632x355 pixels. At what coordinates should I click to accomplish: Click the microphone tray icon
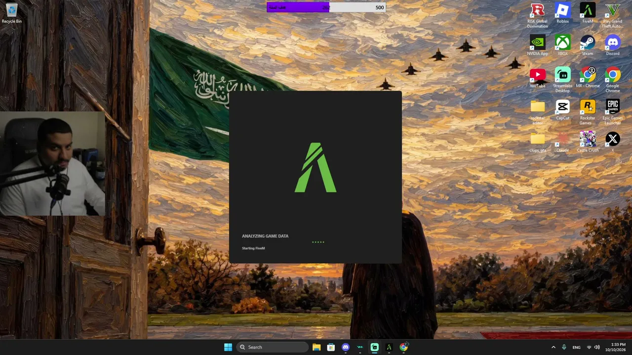(564, 347)
